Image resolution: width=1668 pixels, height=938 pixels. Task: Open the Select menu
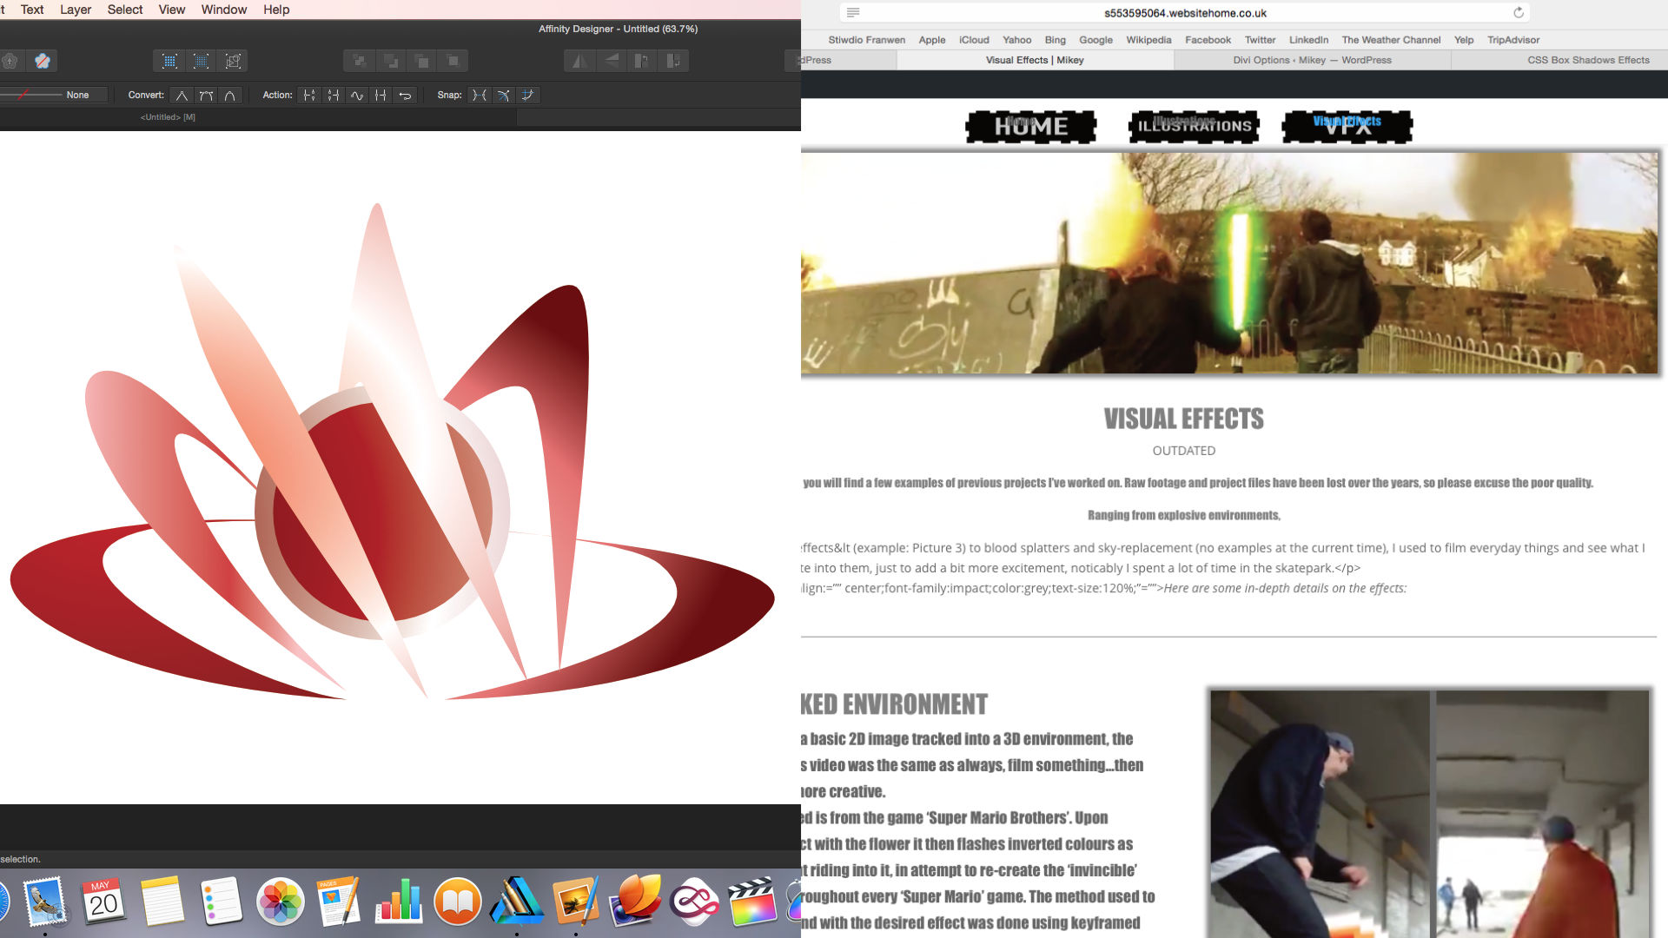coord(125,10)
